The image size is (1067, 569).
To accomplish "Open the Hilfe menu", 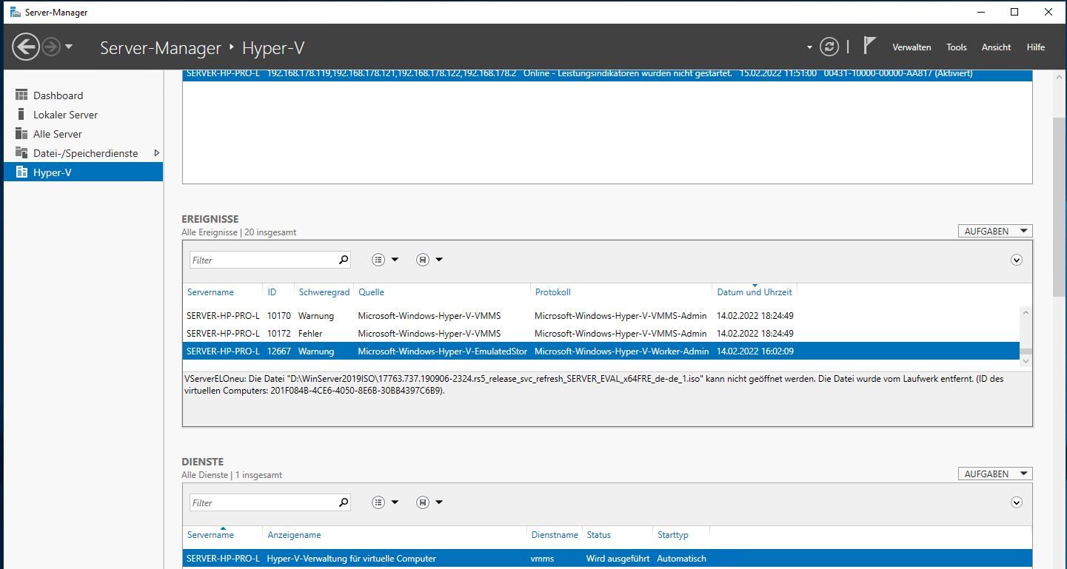I will (1035, 47).
